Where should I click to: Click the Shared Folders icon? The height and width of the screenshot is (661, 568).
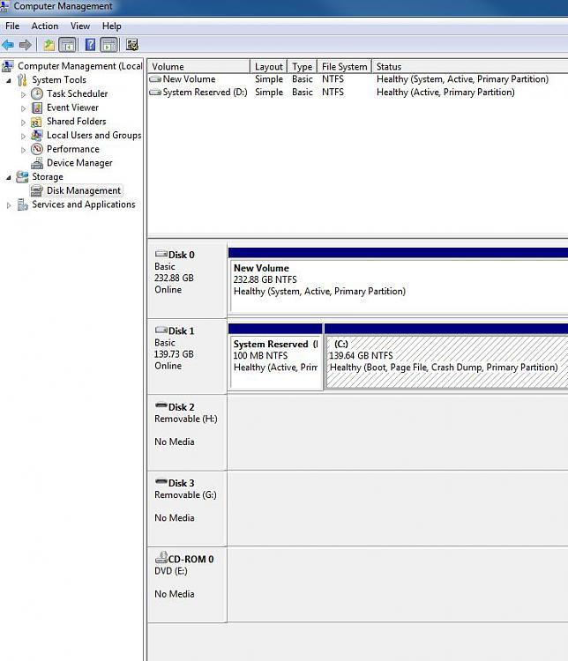[37, 122]
